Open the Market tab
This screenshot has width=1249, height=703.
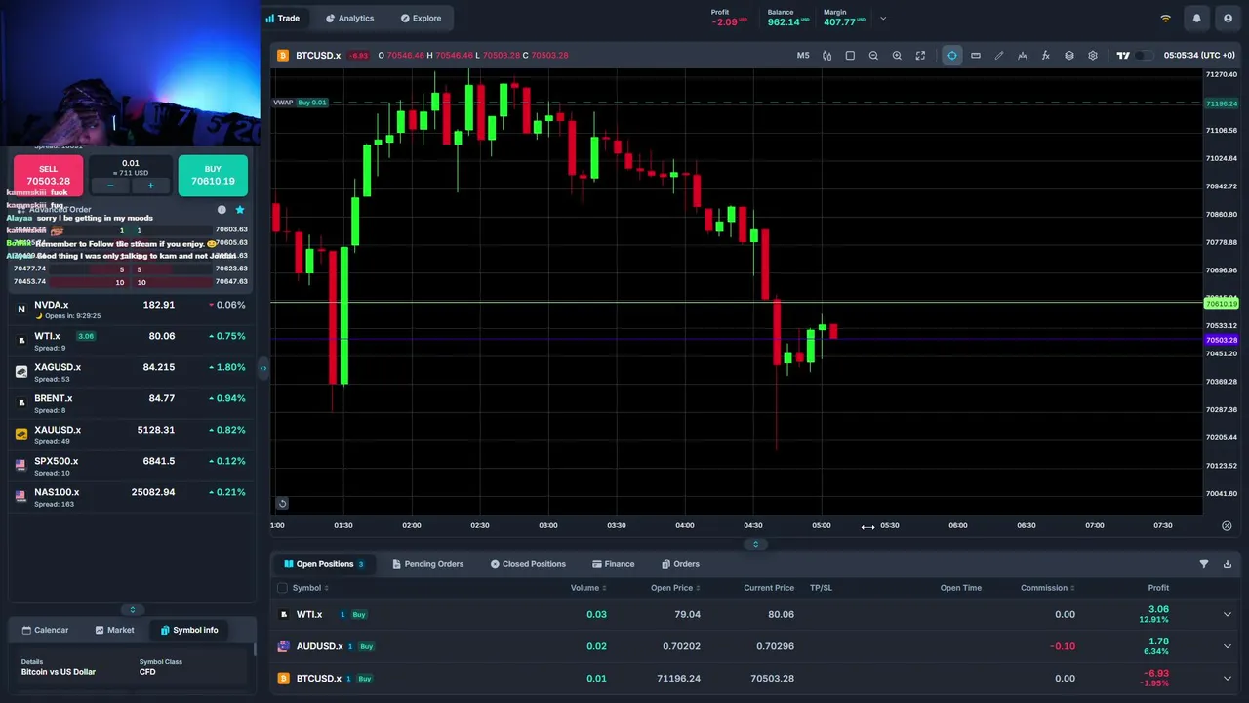tap(114, 630)
